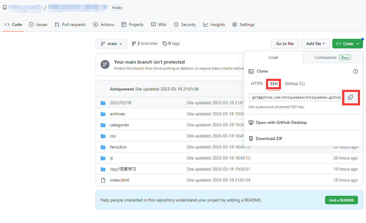Open the tags/深度学习 folder
The width and height of the screenshot is (366, 223).
(x=123, y=169)
